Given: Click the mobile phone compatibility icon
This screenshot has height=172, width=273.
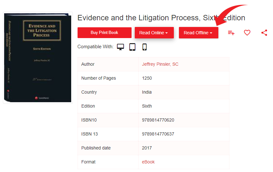Looking at the screenshot, I should (145, 47).
